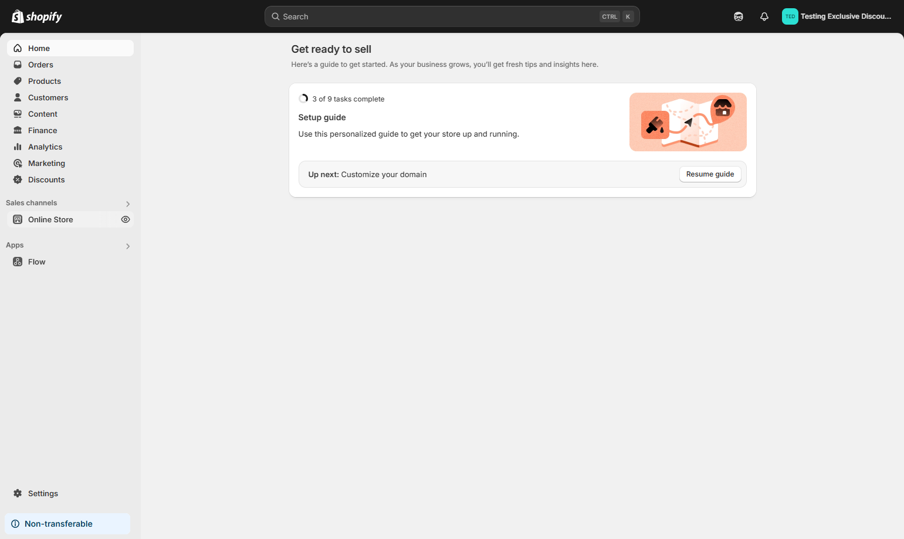
Task: Click the 'Up next: Customize your domain' text
Action: click(x=367, y=174)
